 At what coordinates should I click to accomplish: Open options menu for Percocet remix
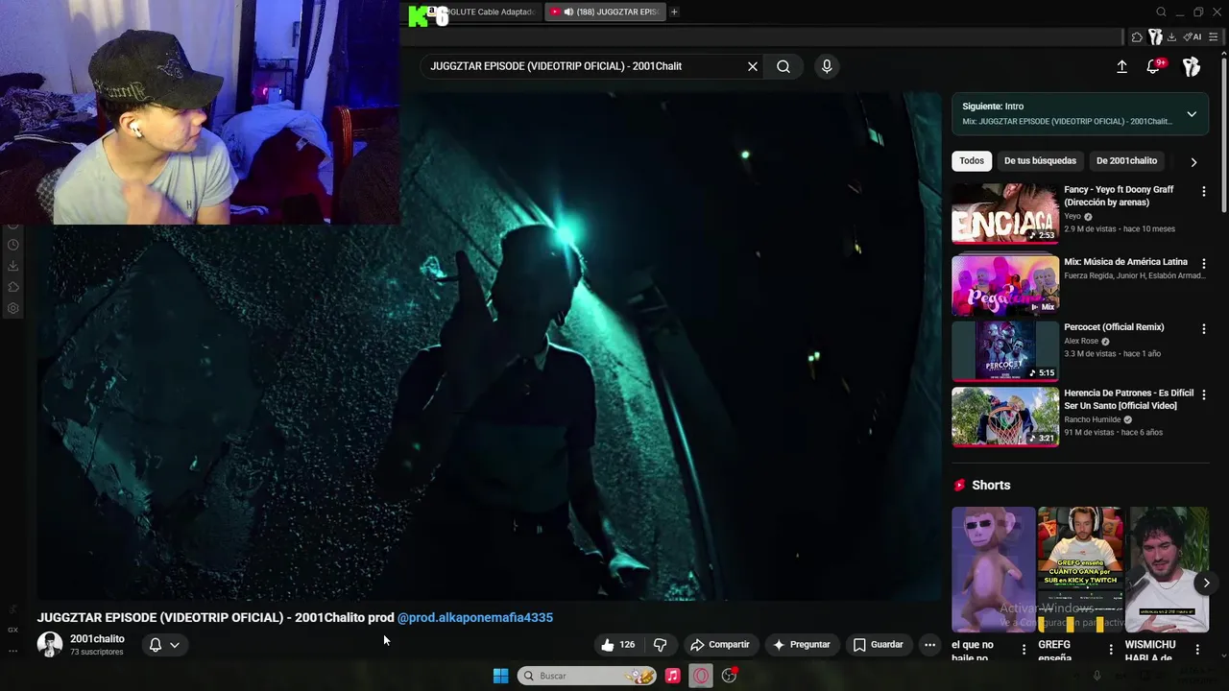click(x=1203, y=329)
